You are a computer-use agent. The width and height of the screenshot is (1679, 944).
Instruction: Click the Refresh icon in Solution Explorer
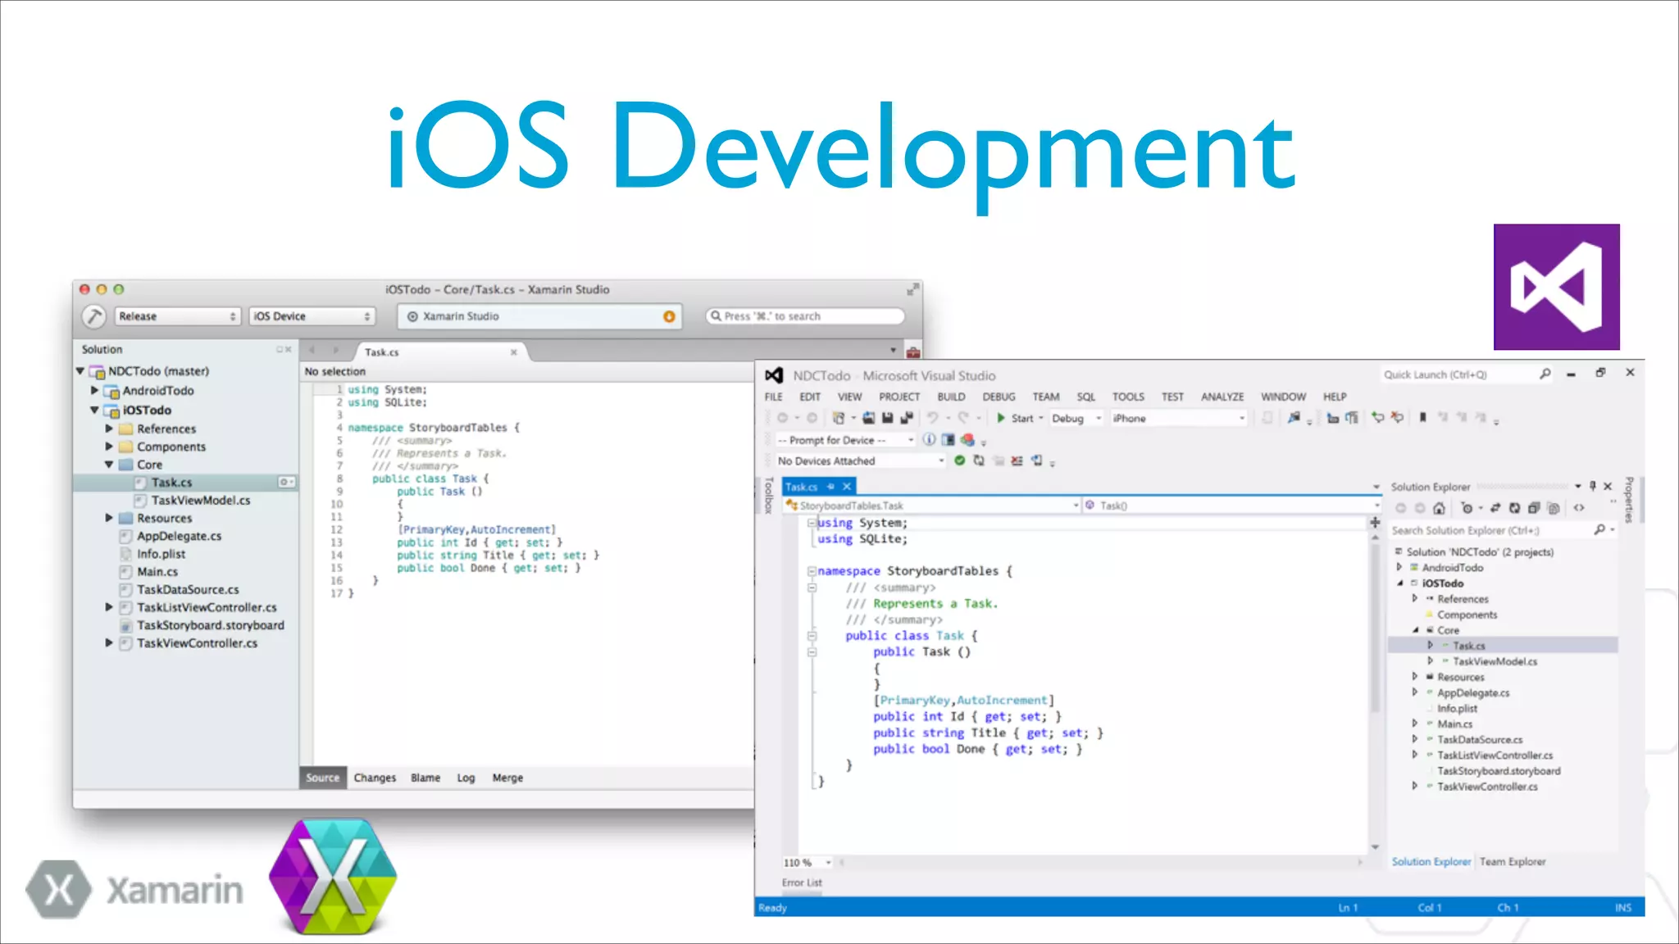pos(1514,508)
